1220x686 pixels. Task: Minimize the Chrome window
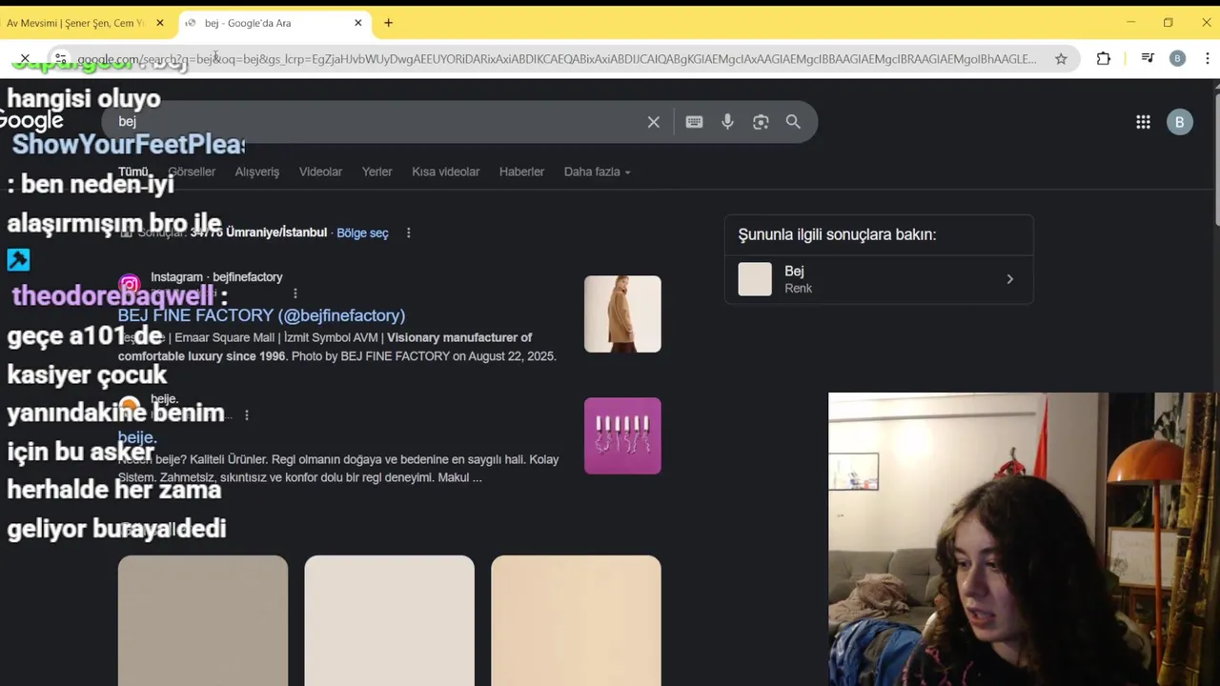click(x=1130, y=23)
